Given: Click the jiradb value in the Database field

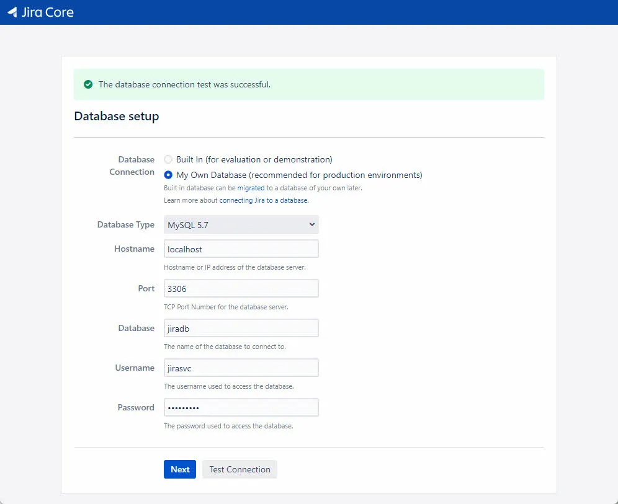Looking at the screenshot, I should click(x=180, y=328).
